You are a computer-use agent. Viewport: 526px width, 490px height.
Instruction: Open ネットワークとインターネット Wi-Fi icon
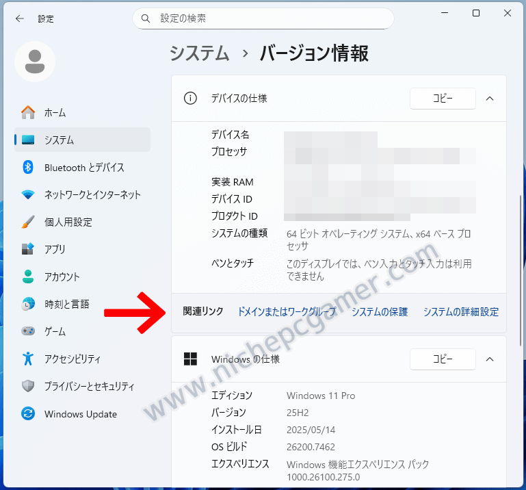click(x=28, y=194)
